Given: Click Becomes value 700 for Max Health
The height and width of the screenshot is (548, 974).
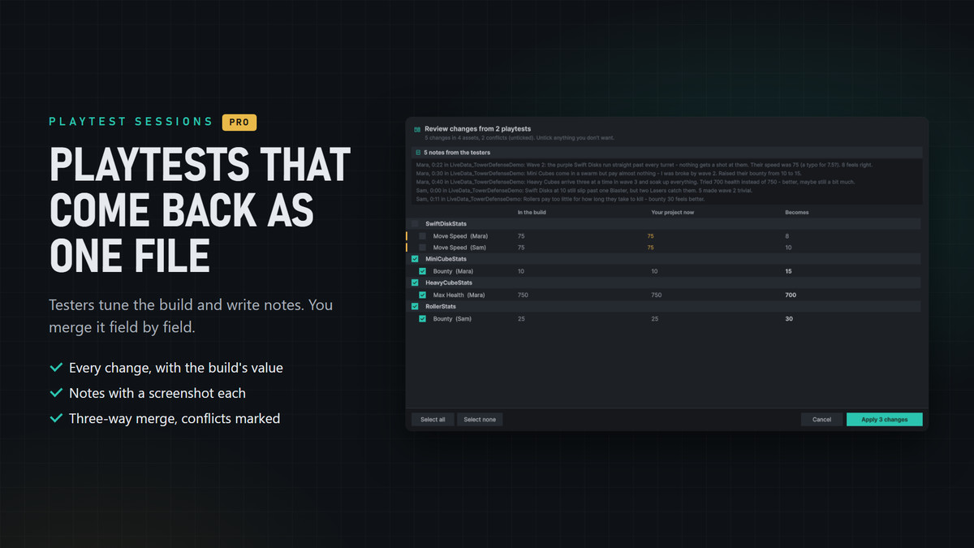Looking at the screenshot, I should (x=791, y=295).
